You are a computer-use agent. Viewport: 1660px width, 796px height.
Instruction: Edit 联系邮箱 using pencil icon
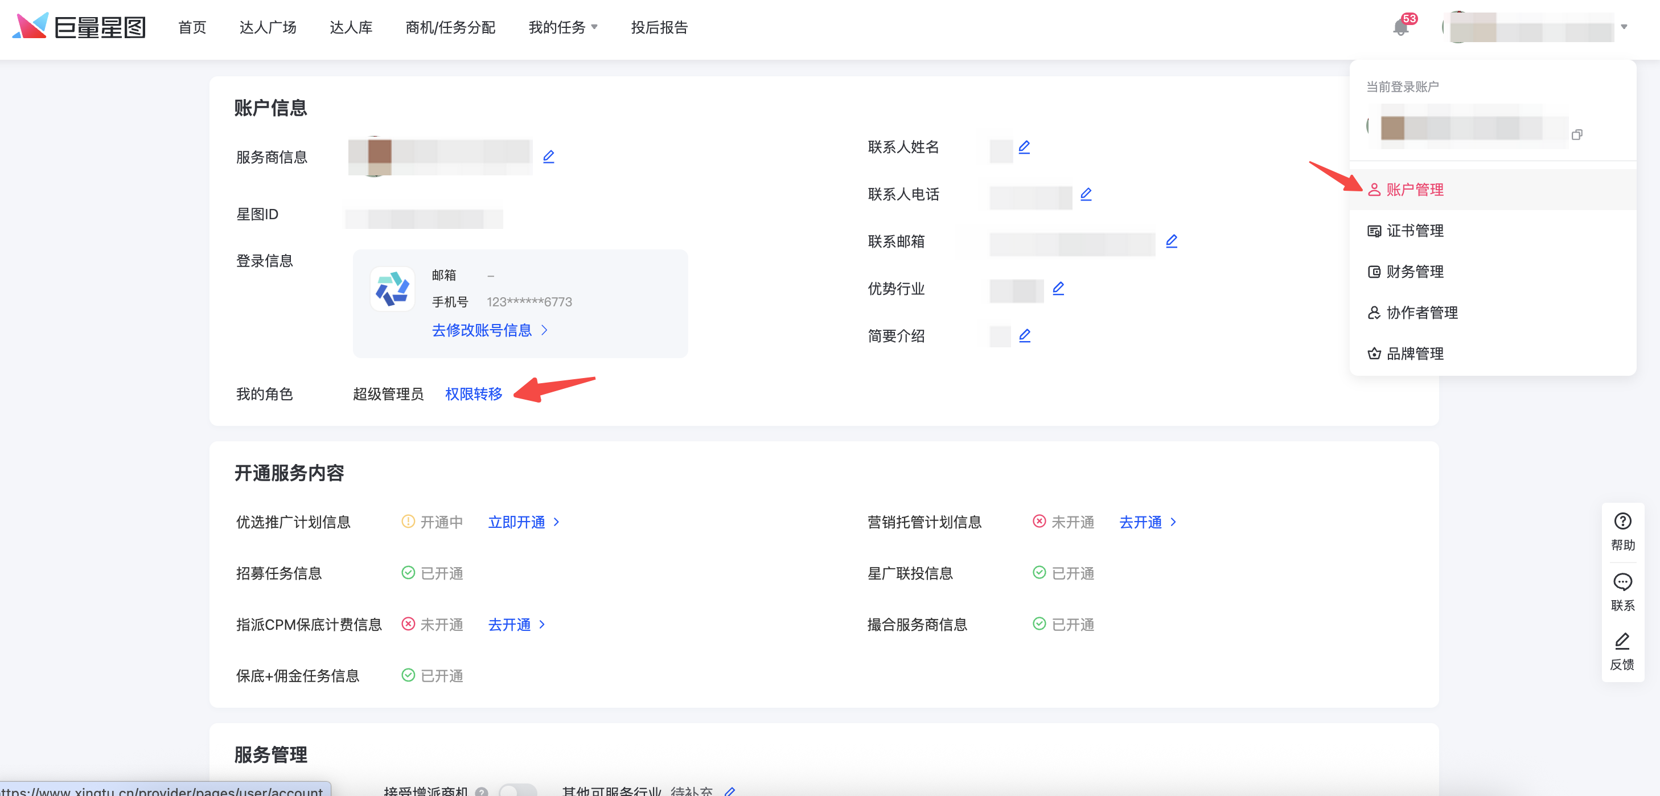point(1172,241)
